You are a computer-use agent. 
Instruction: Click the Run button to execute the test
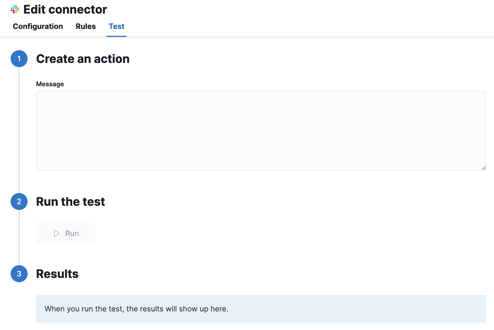[66, 233]
